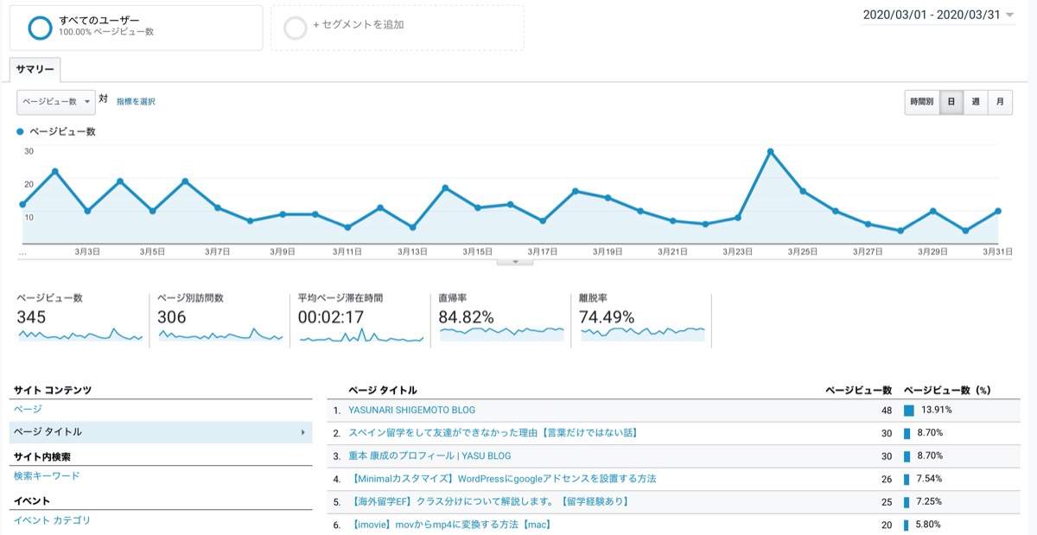This screenshot has width=1037, height=535.
Task: Open YASUNARI SHIGEMOTO BLOG page title
Action: click(x=411, y=411)
